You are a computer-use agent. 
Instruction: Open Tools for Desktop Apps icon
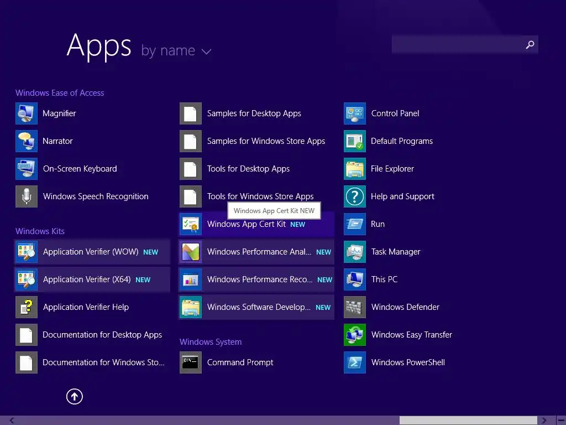click(191, 169)
